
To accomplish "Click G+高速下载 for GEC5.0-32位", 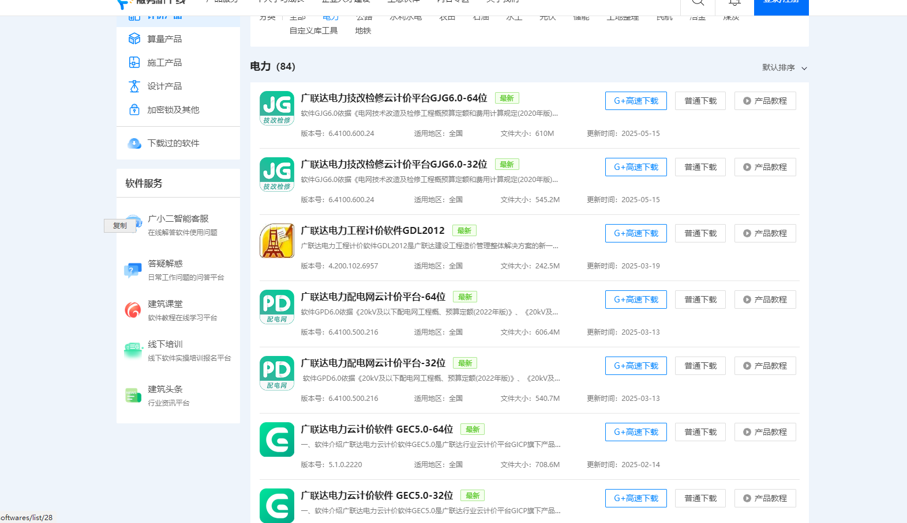I will tap(636, 498).
